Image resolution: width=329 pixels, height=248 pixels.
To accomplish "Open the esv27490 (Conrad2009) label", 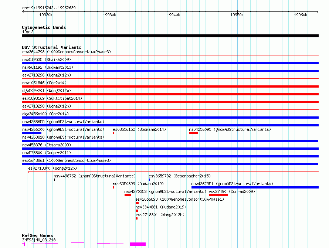I will (232, 191).
